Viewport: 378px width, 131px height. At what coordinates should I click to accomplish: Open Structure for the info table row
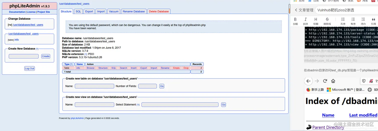tap(103, 68)
